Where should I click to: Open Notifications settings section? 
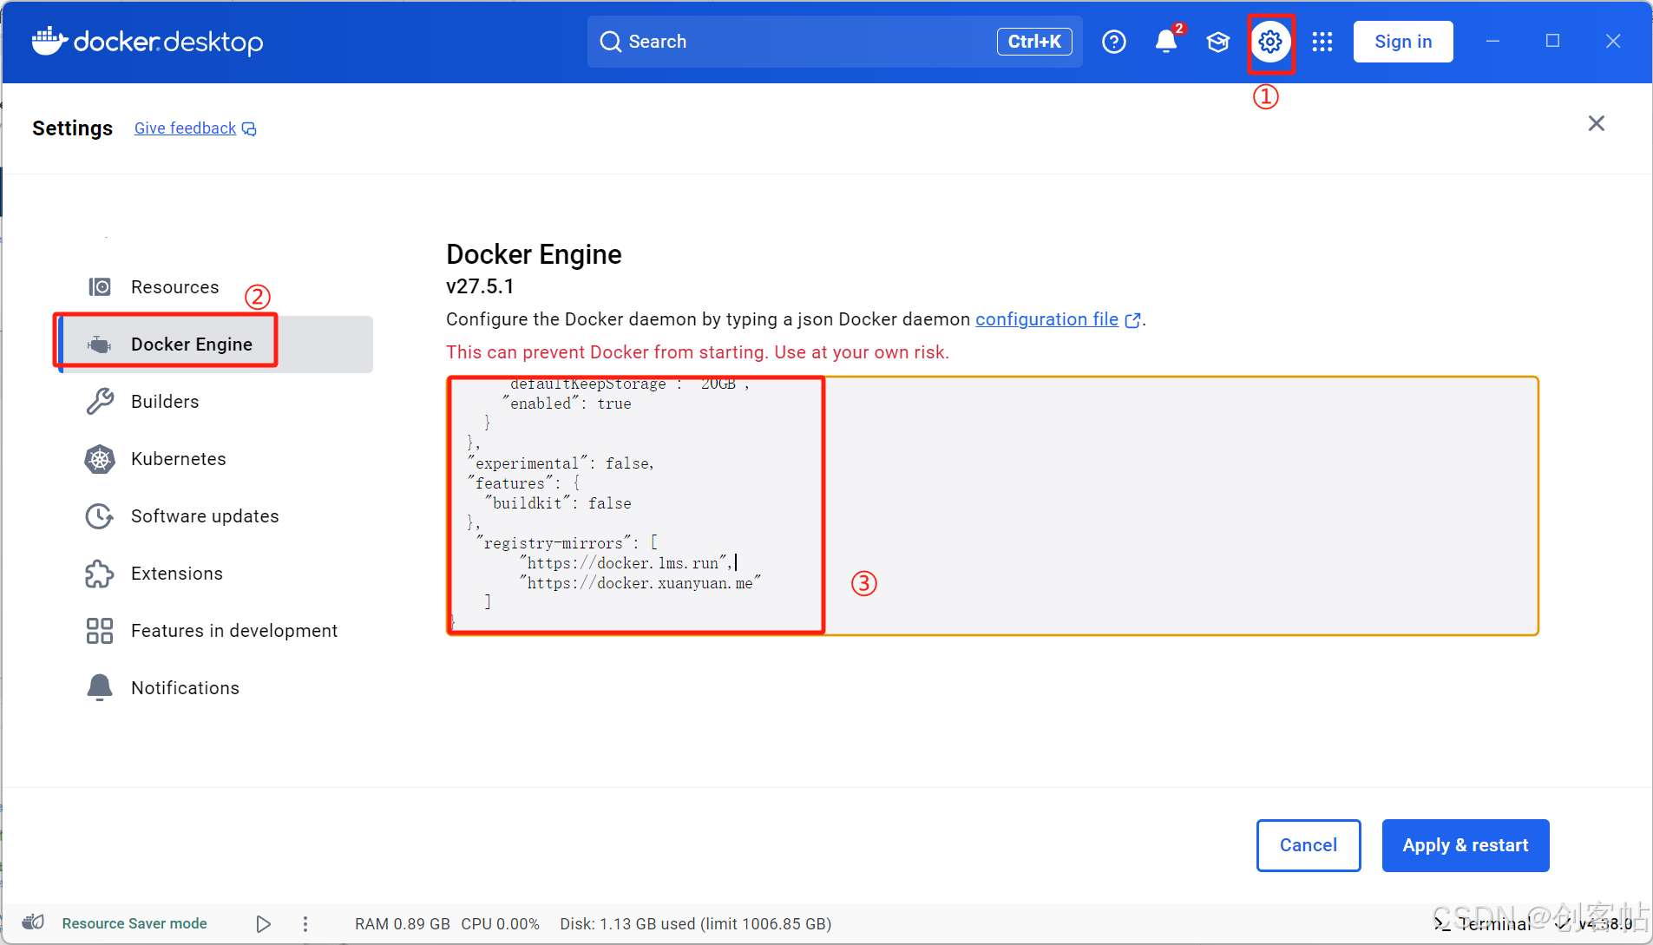(x=215, y=688)
